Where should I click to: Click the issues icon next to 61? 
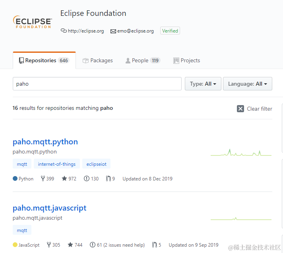tap(93, 245)
